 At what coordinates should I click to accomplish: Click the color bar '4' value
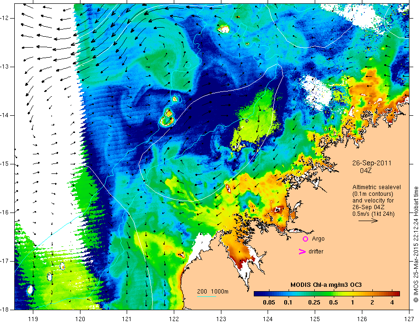pos(392,303)
